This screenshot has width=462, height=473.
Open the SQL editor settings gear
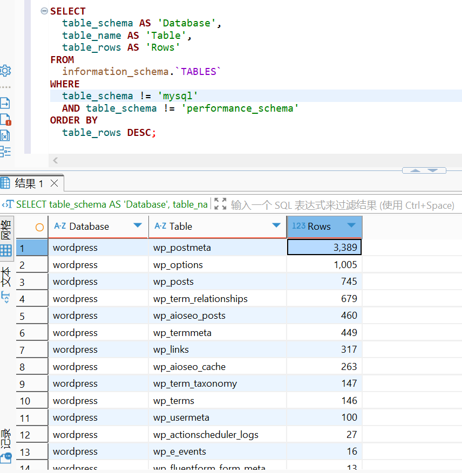point(5,71)
